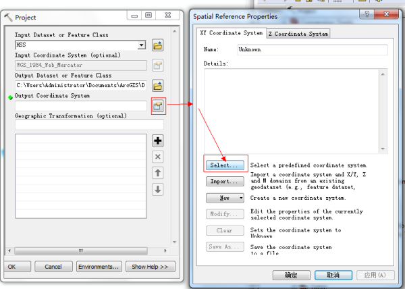Browse for Output Dataset folder icon
Screen dimensions: 405x289
click(x=158, y=86)
